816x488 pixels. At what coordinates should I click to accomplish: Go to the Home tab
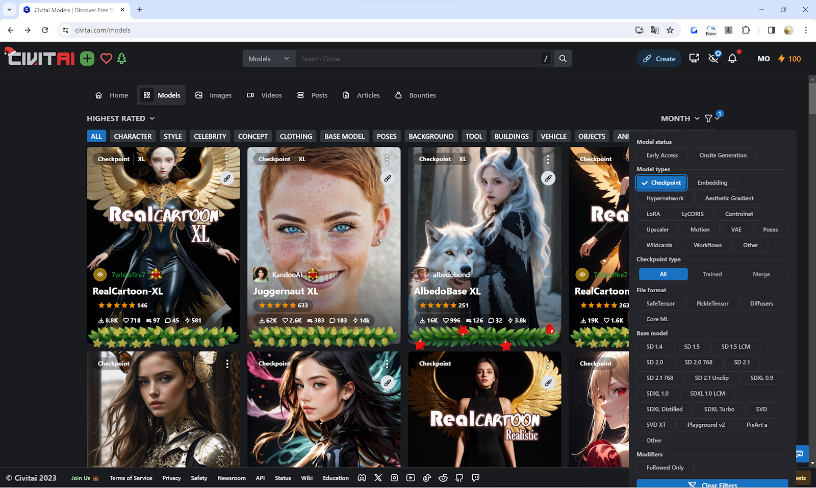pos(112,95)
